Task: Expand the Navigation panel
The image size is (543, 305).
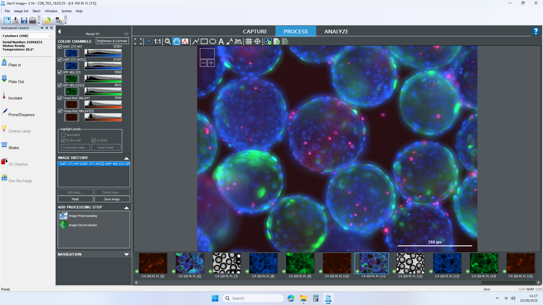Action: [127, 255]
